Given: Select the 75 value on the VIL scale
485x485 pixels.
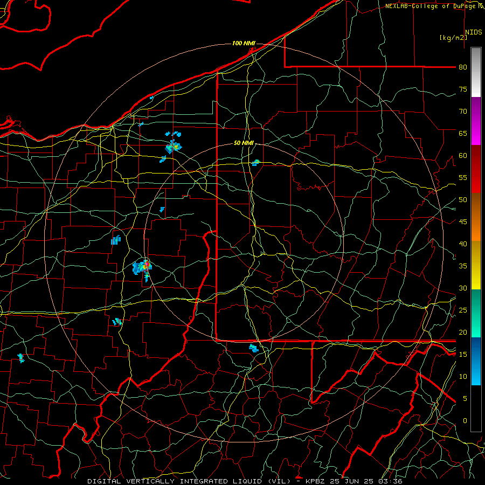Looking at the screenshot, I should coord(463,89).
